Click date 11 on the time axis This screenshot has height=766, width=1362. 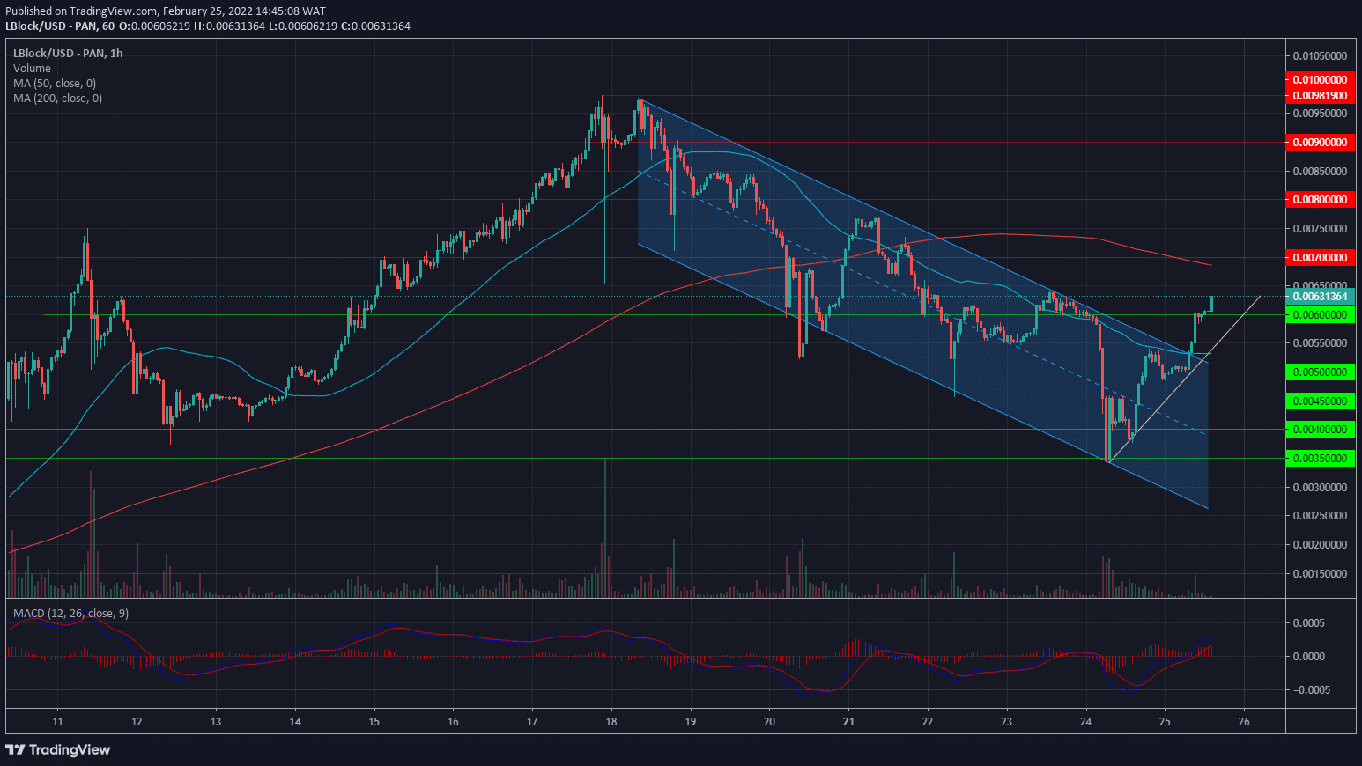57,722
